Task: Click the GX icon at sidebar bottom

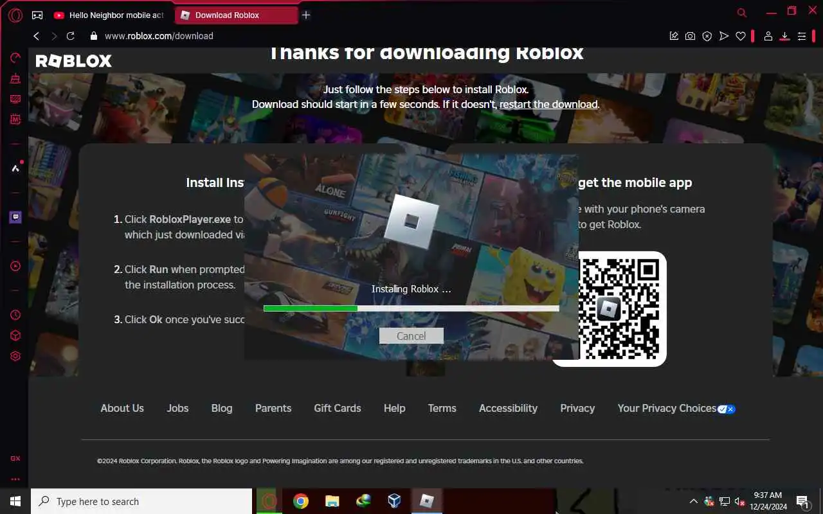Action: point(15,459)
